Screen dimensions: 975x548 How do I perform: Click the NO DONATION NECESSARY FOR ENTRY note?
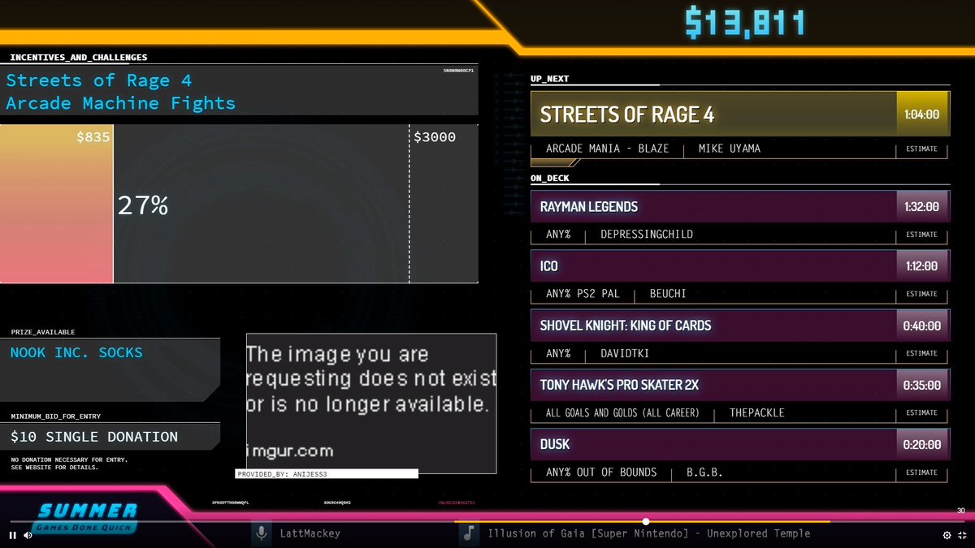[69, 464]
